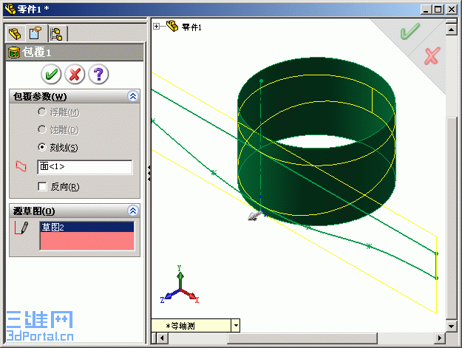The image size is (462, 348).
Task: Minimize the 零件1 window
Action: coord(426,10)
